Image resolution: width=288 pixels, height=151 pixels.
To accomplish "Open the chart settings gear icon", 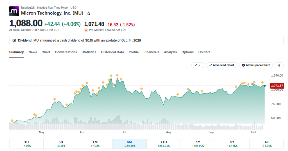I will click(279, 65).
